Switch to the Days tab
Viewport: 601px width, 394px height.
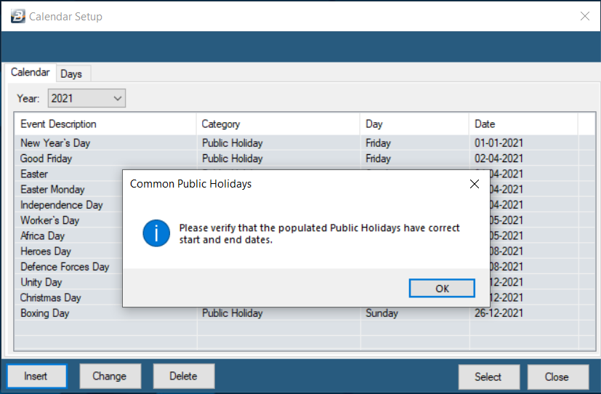click(x=71, y=73)
